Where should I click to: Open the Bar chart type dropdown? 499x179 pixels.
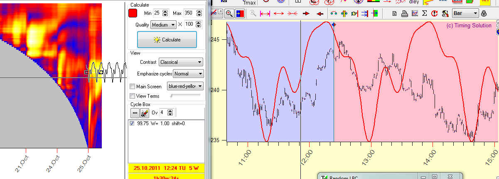click(x=465, y=13)
